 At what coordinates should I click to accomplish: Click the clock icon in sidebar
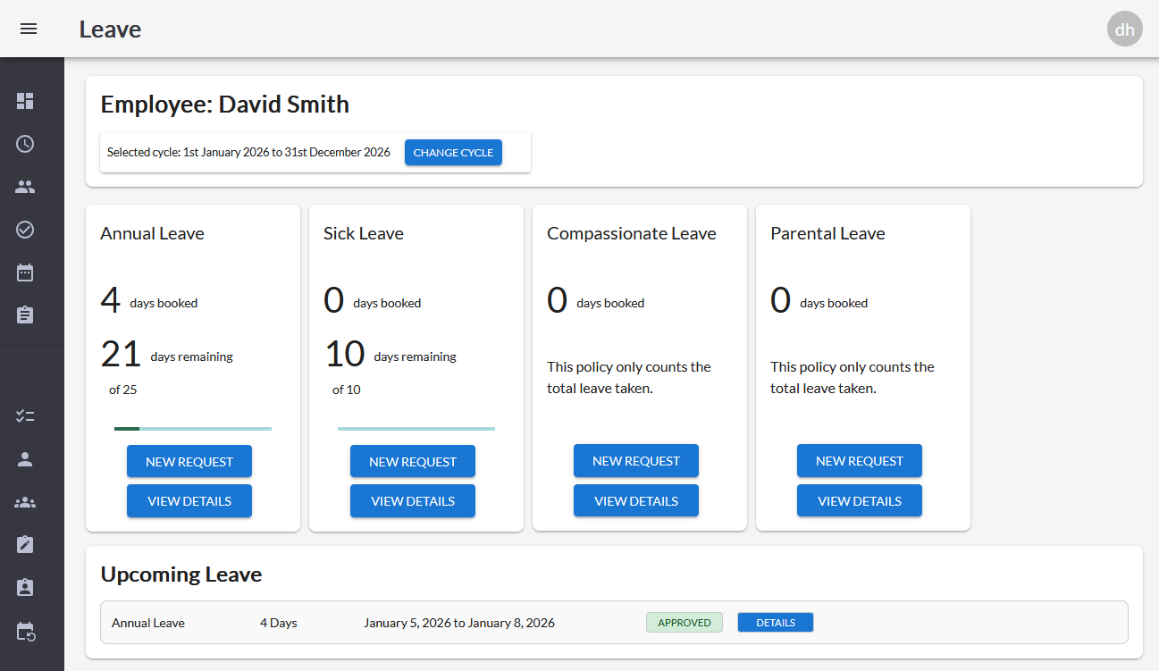click(25, 144)
